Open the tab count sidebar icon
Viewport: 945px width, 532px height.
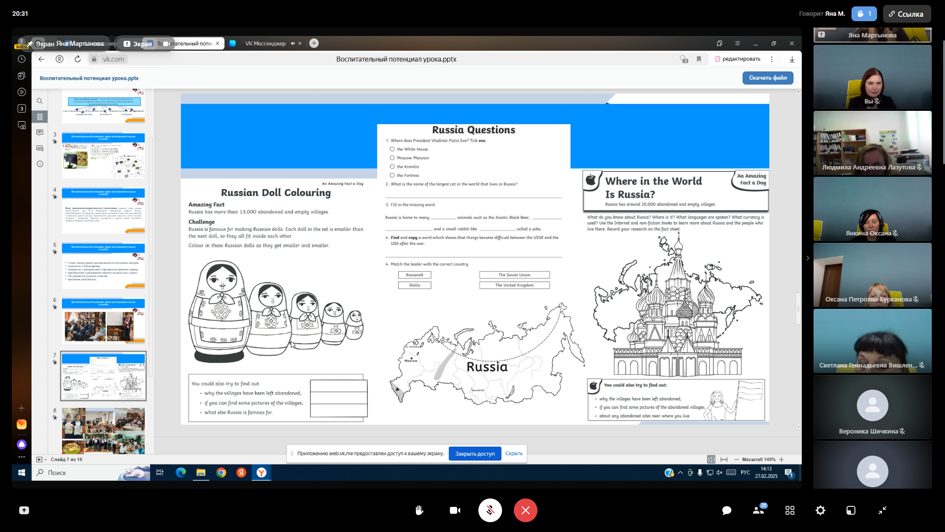point(22,108)
